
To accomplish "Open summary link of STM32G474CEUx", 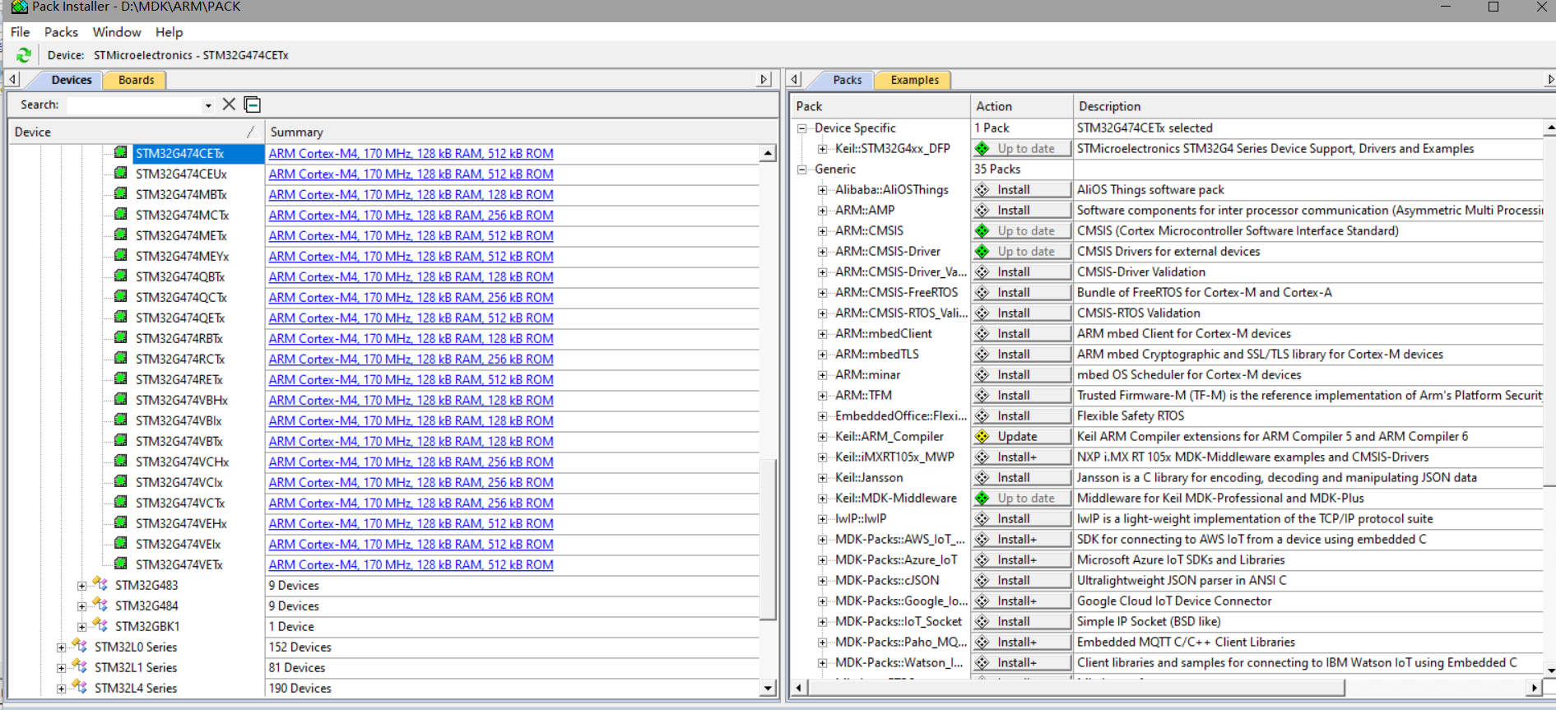I will [x=411, y=174].
